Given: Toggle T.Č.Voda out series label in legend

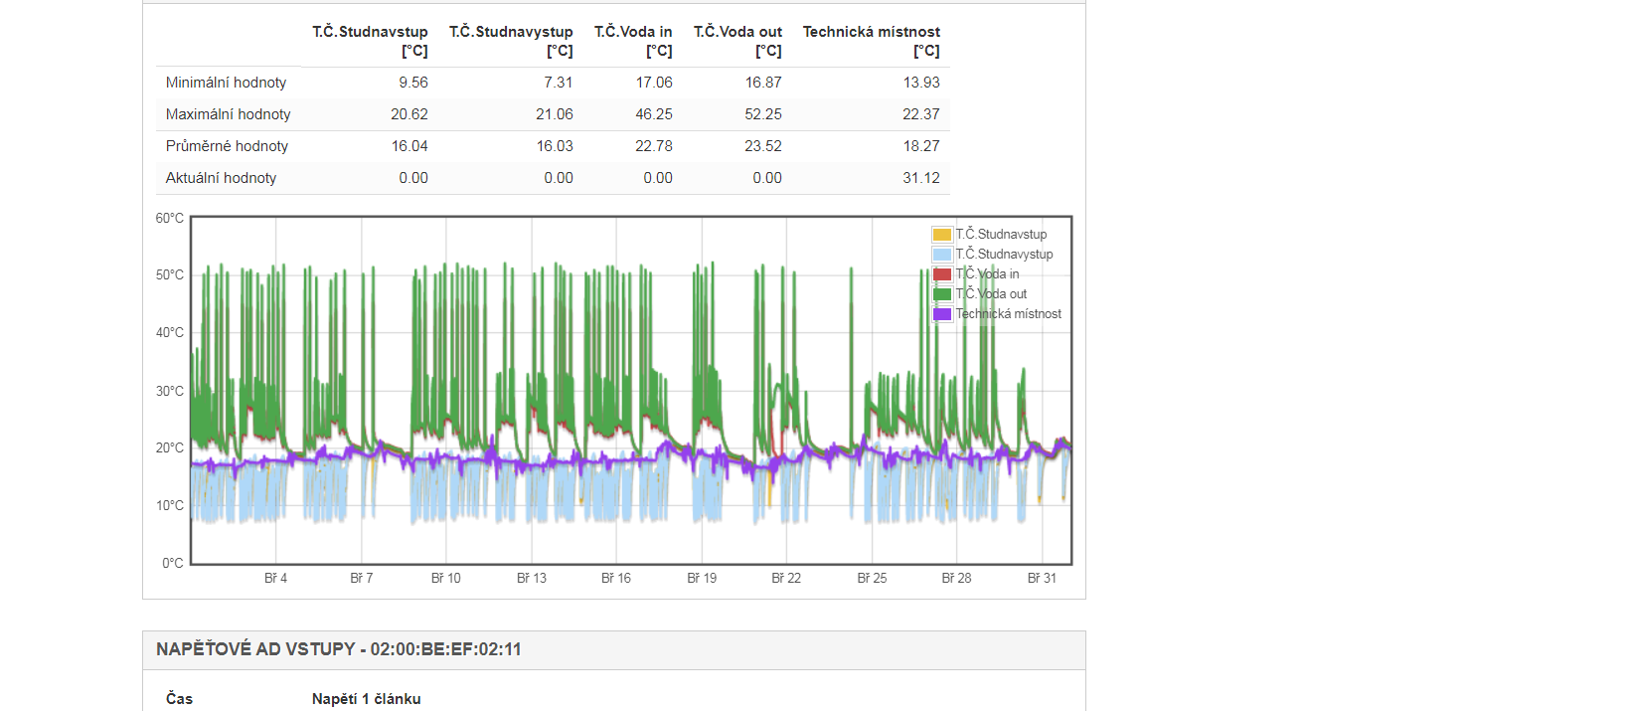Looking at the screenshot, I should pyautogui.click(x=991, y=294).
